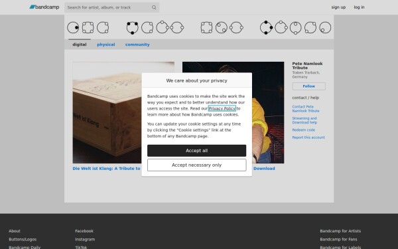
Task: Open Contact Pete Namlook Tribute link
Action: click(306, 109)
